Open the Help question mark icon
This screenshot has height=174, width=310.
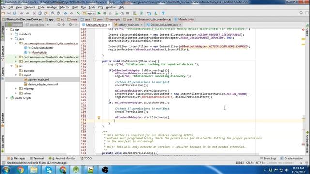163,13
